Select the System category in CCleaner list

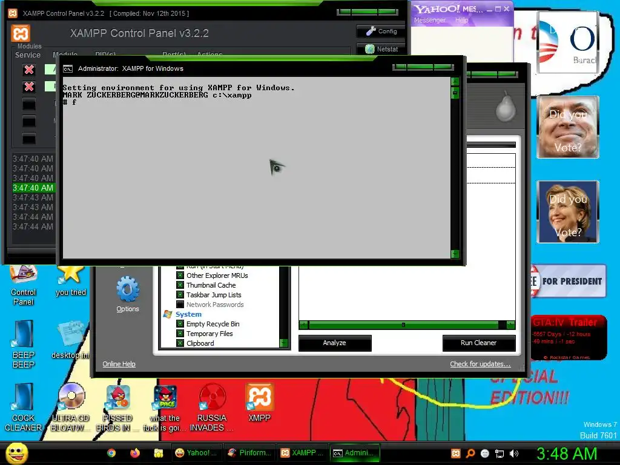click(188, 314)
